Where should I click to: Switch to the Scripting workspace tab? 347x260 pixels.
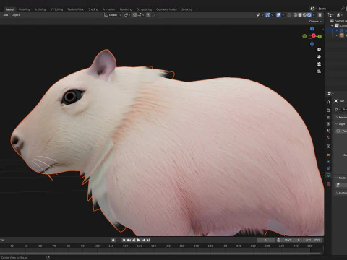187,9
